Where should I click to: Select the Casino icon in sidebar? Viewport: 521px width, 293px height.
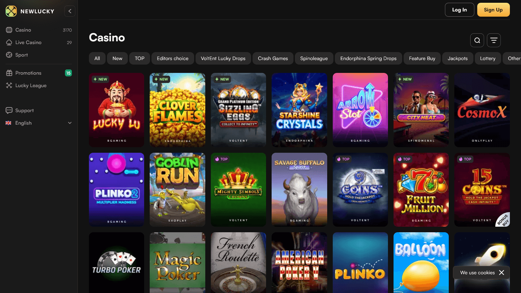click(x=9, y=30)
